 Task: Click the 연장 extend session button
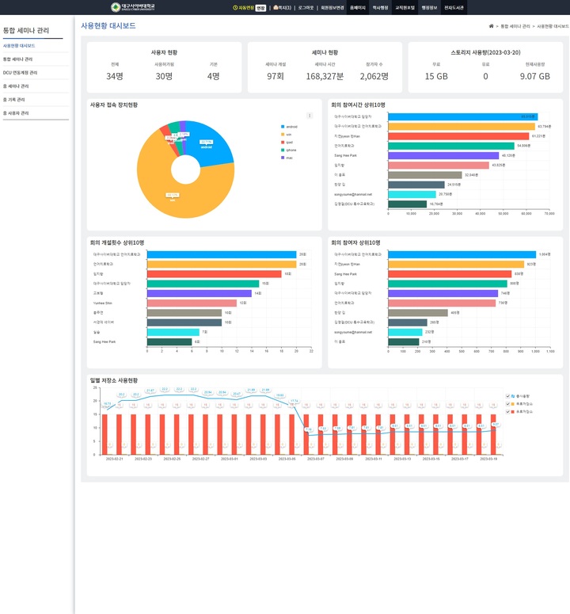pos(260,7)
